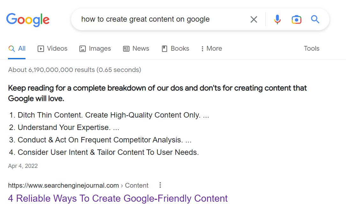Open '4 Reliable Ways To Create Google-Friendly Content'

point(118,198)
